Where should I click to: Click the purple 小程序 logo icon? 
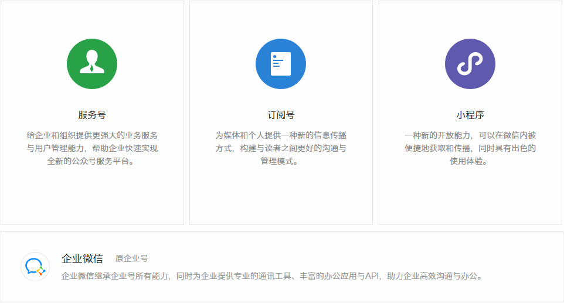[x=470, y=64]
